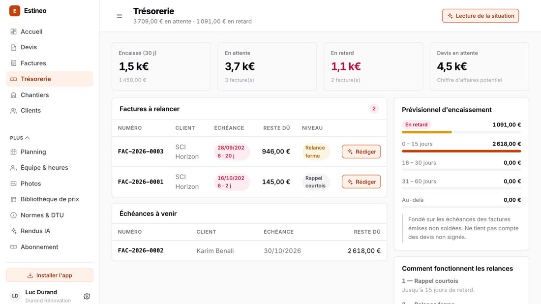Click the Rendus IA sparkle icon
541x304 pixels.
click(x=13, y=231)
